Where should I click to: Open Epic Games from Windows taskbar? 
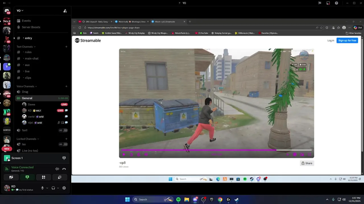(212, 199)
